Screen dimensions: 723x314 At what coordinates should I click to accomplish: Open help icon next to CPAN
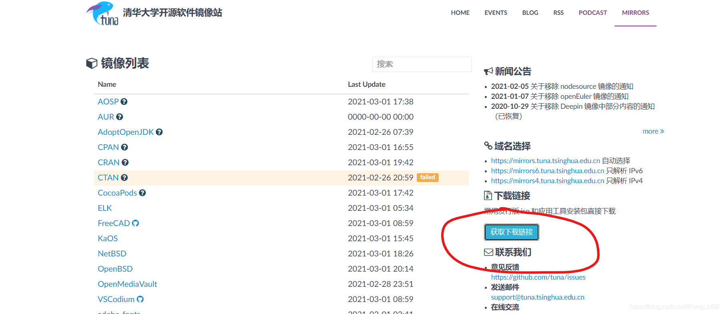[x=125, y=147]
